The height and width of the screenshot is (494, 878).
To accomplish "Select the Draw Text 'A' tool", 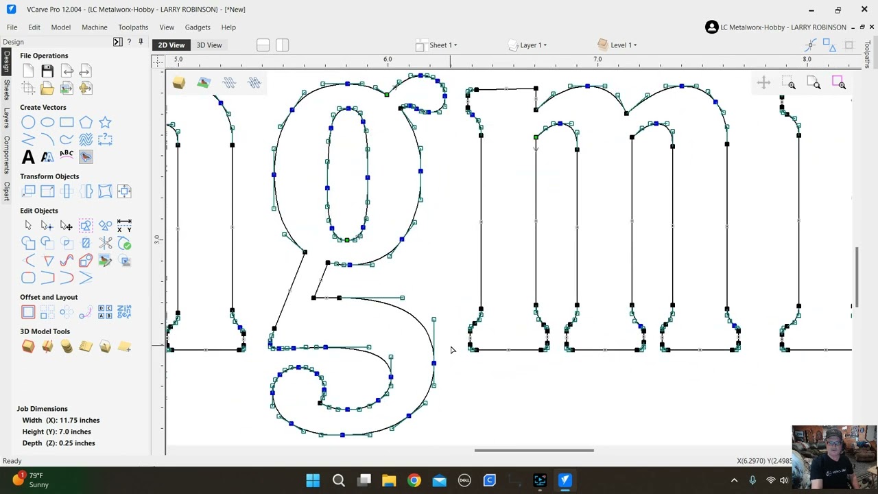I will 28,157.
